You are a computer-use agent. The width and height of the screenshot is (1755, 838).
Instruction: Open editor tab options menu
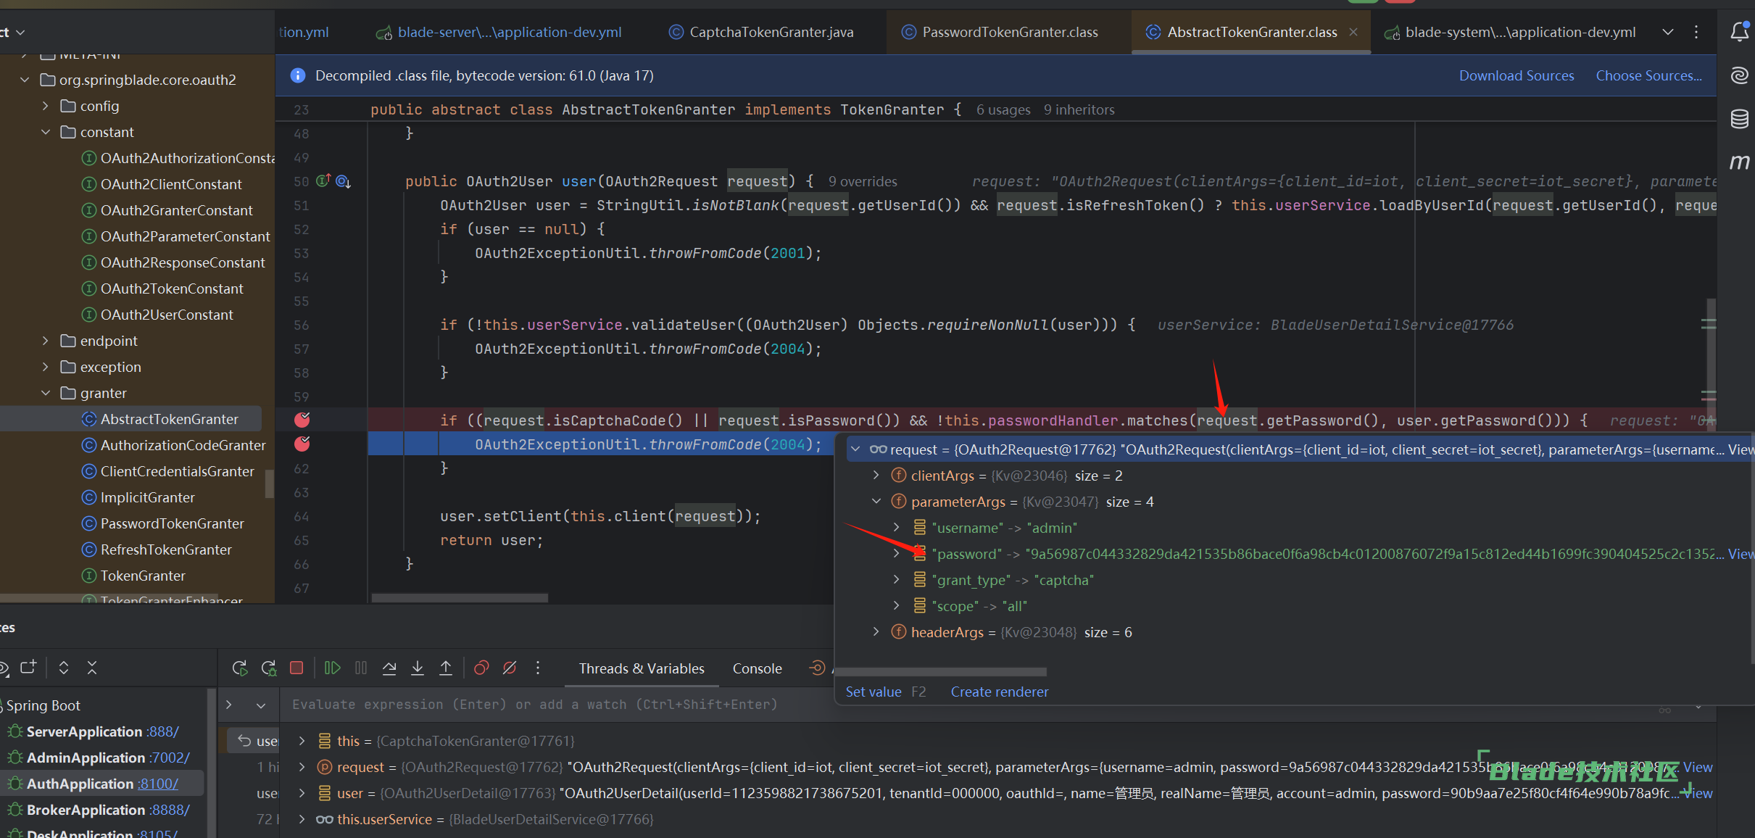coord(1696,32)
